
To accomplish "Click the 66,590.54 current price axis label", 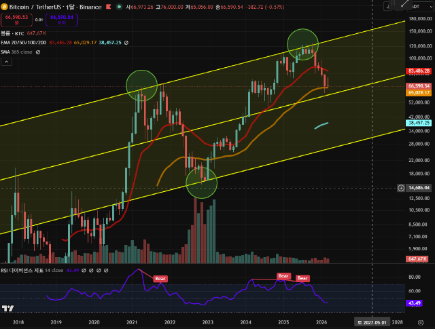I will (x=419, y=86).
